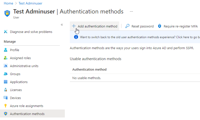Open Diagnose and solve problems

(31, 32)
